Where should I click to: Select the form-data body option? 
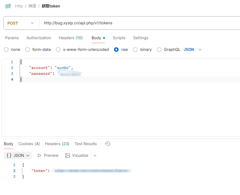pyautogui.click(x=27, y=50)
